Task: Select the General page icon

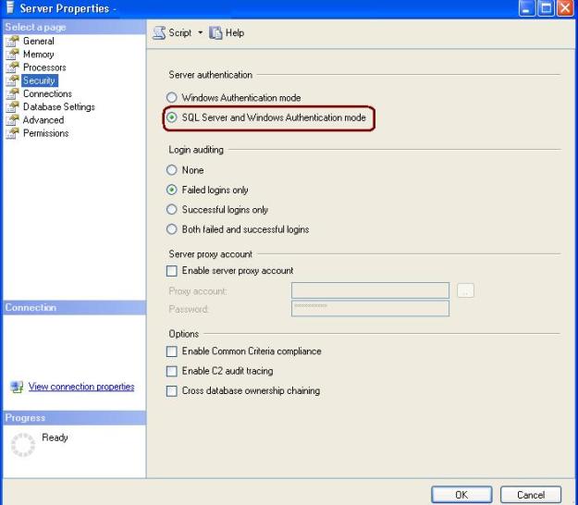Action: pyautogui.click(x=12, y=42)
